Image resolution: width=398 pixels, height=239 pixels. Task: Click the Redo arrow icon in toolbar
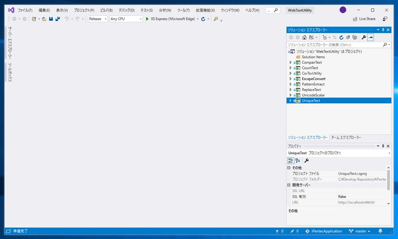pyautogui.click(x=77, y=19)
